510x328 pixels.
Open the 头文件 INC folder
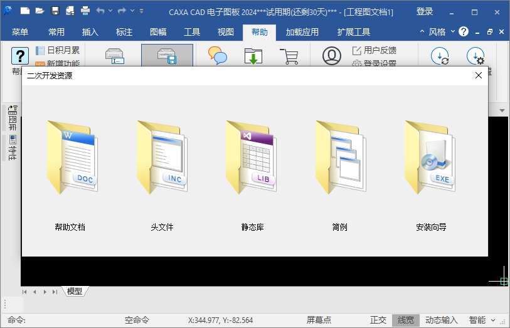tap(160, 157)
